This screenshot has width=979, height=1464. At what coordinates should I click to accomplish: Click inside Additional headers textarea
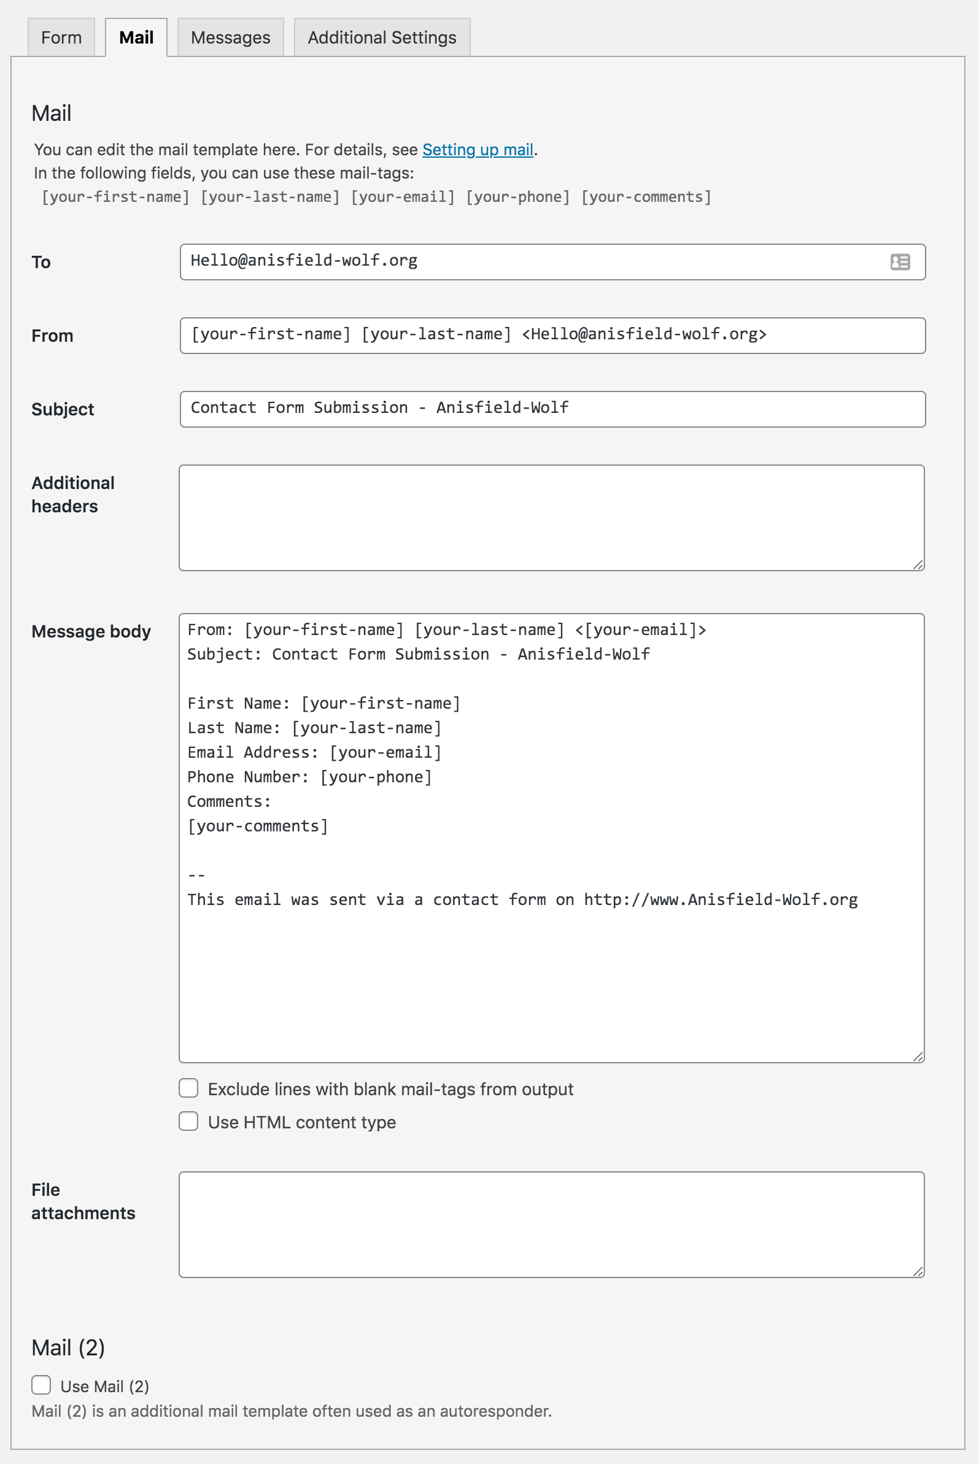tap(551, 517)
